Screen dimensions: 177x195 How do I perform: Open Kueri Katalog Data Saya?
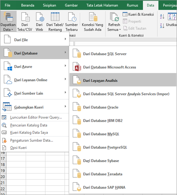[35, 133]
